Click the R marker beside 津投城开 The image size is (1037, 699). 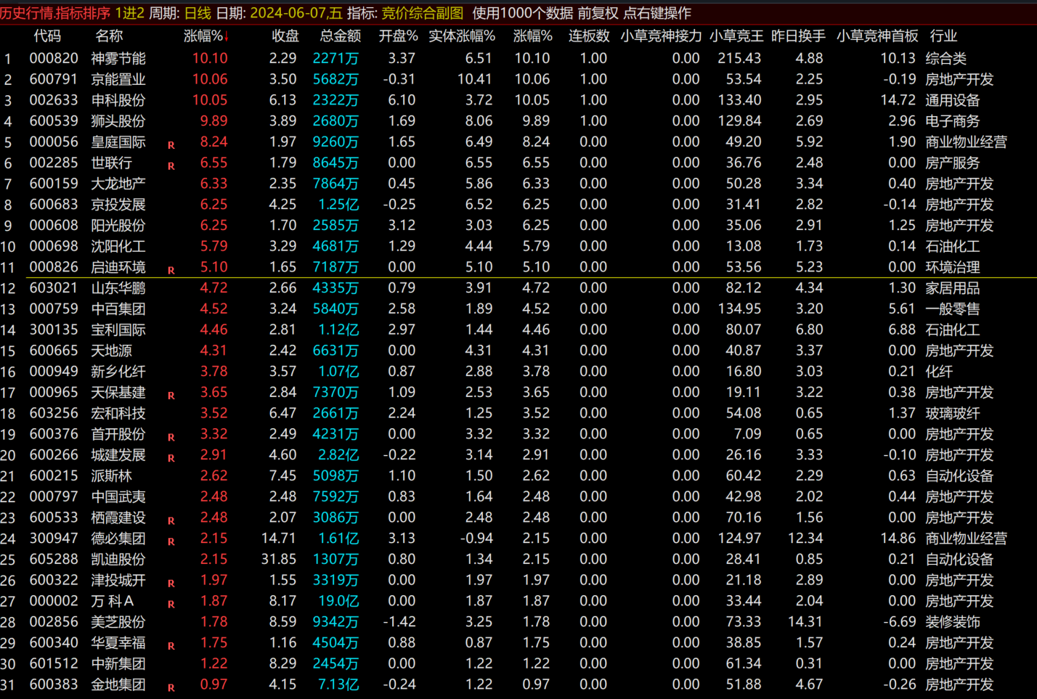click(x=171, y=584)
